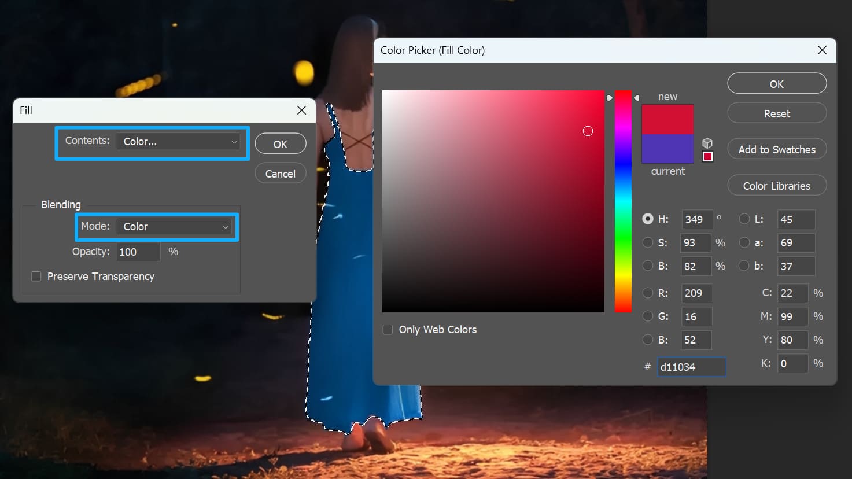Click the hex code field showing d11034
852x479 pixels.
pos(691,367)
